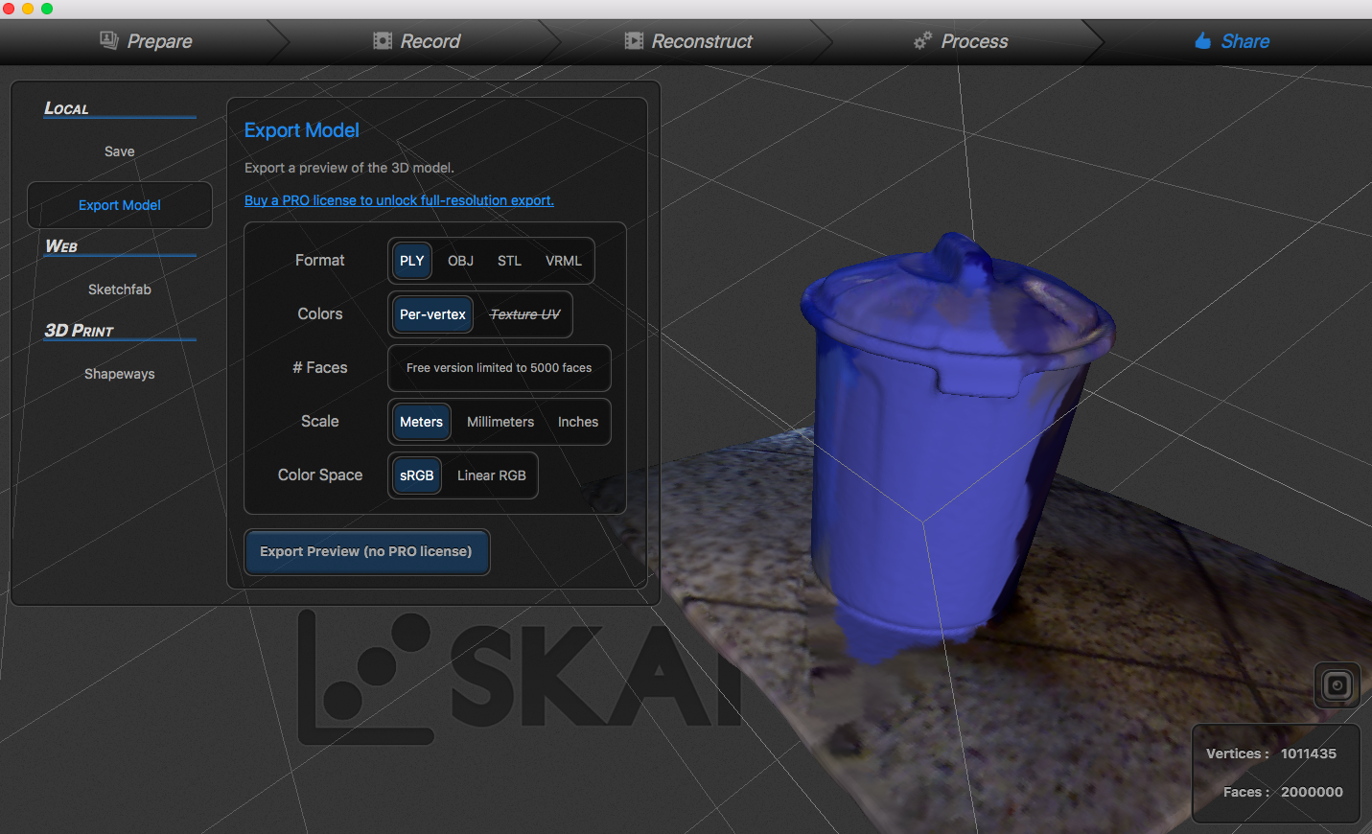Click the Share thumbs-up icon
The width and height of the screenshot is (1372, 834).
[1202, 40]
